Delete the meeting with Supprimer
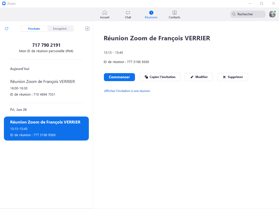This screenshot has height=209, width=279. point(233,77)
